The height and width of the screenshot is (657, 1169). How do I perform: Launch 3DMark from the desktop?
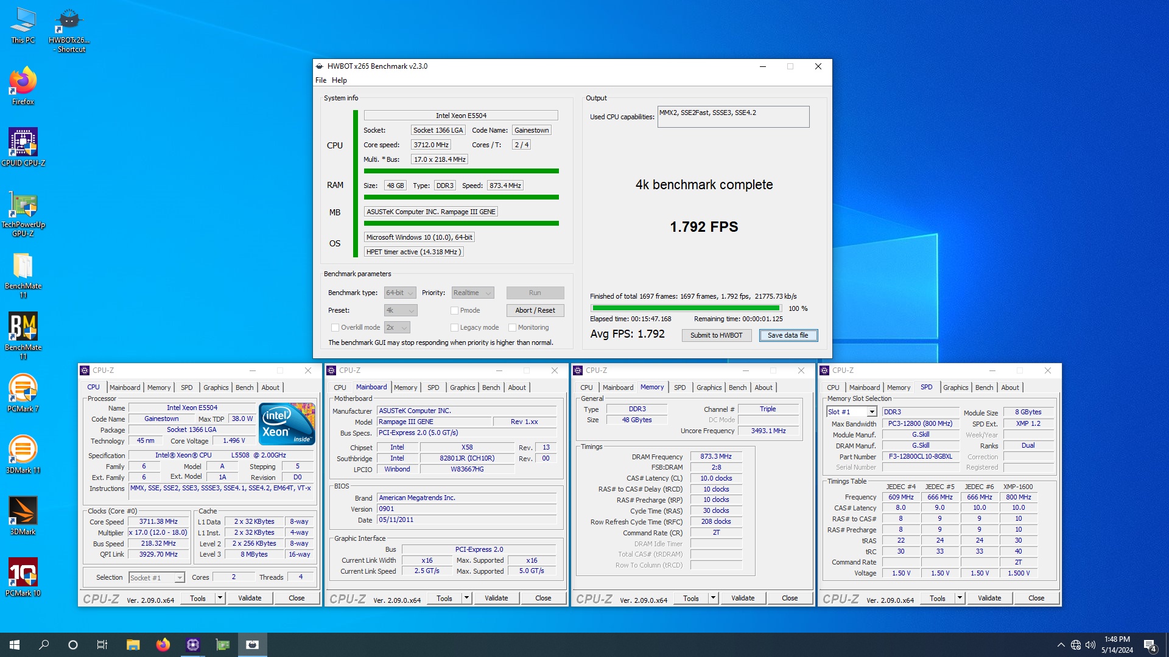pyautogui.click(x=23, y=516)
